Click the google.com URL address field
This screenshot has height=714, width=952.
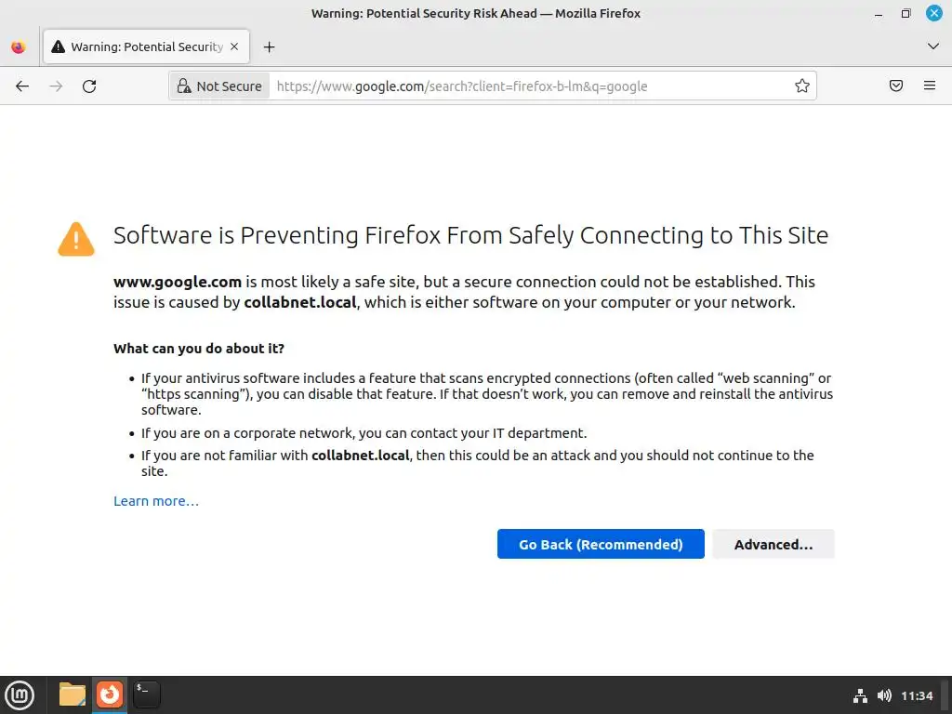tap(530, 86)
